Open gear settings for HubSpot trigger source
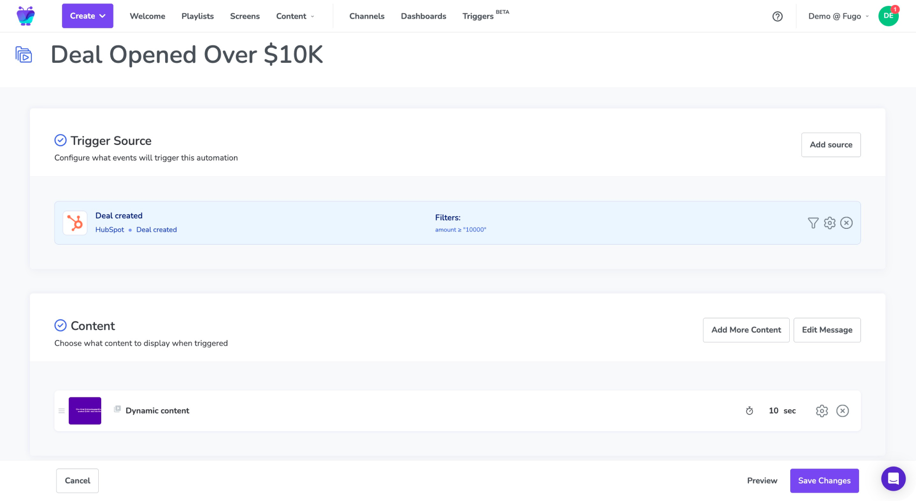Image resolution: width=916 pixels, height=501 pixels. pos(830,223)
